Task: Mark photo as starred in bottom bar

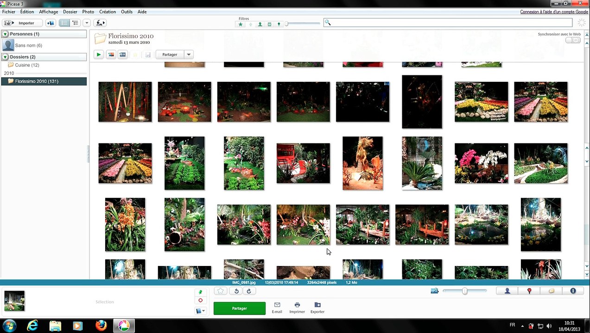Action: [221, 291]
